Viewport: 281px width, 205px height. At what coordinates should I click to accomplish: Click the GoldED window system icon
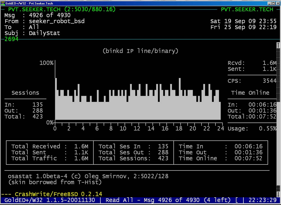click(x=3, y=3)
